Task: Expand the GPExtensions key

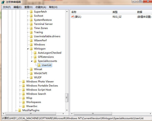Action: [x=32, y=57]
